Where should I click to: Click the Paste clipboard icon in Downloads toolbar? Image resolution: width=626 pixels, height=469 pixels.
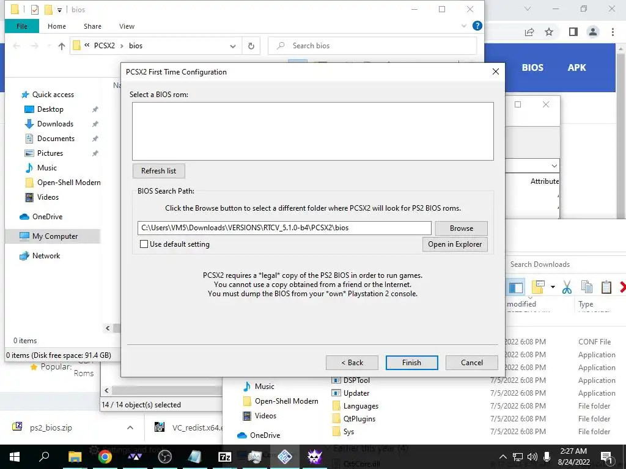click(606, 287)
